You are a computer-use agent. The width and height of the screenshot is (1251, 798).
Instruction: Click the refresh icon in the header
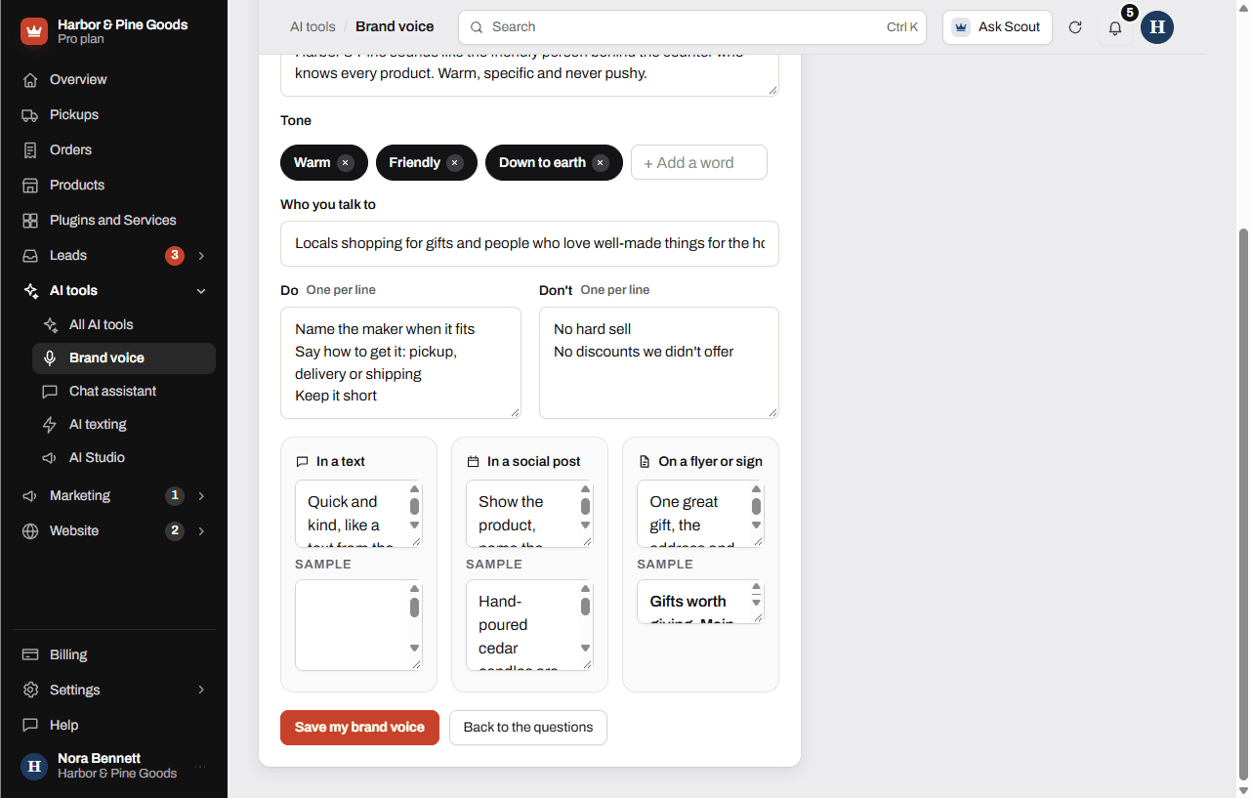(1075, 27)
